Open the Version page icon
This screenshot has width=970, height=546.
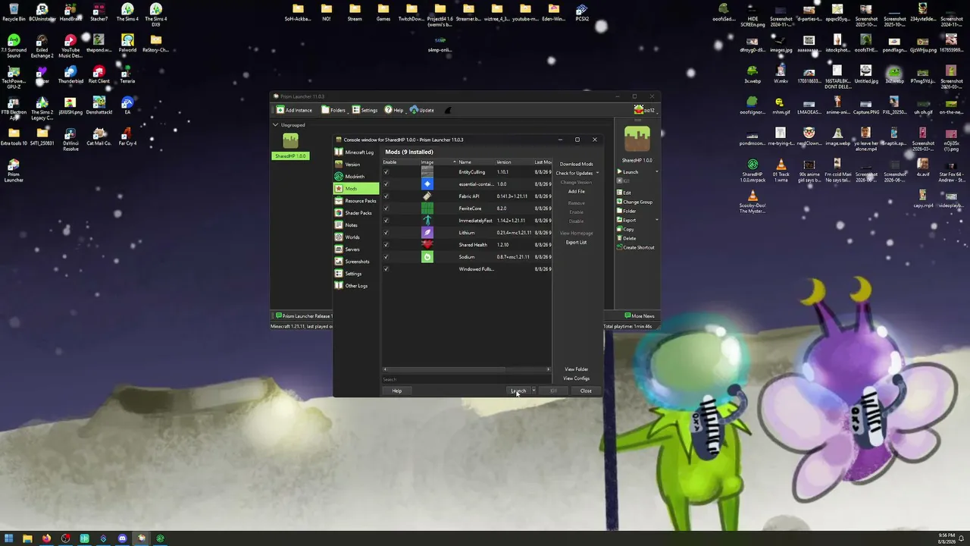click(x=339, y=165)
